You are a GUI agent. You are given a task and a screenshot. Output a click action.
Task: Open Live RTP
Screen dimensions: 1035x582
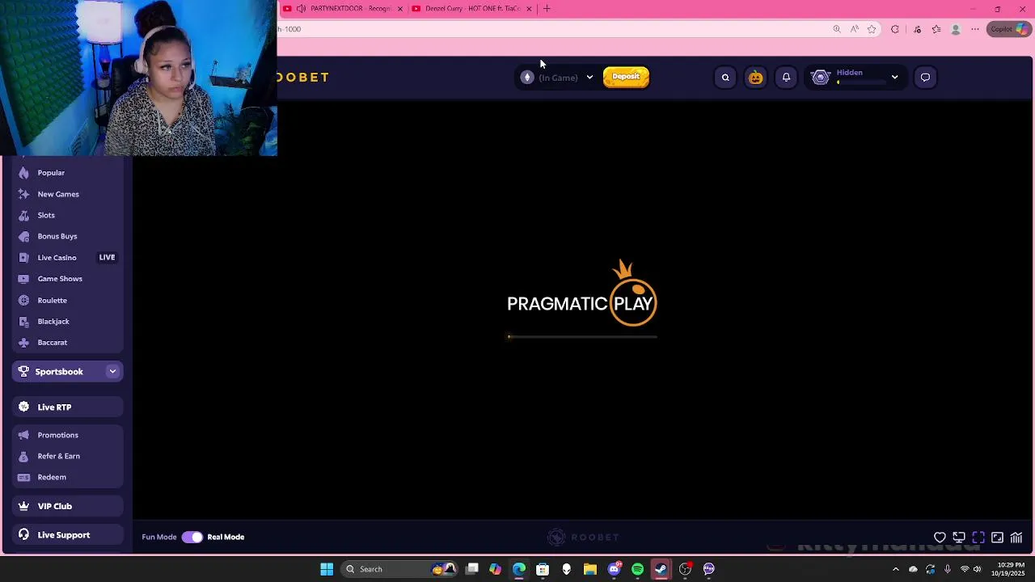coord(67,407)
